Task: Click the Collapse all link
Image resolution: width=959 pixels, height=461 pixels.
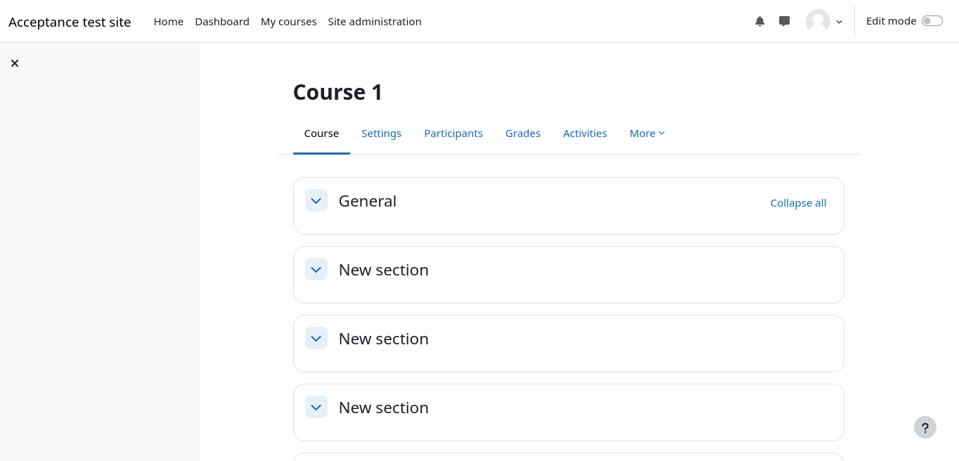Action: click(798, 203)
